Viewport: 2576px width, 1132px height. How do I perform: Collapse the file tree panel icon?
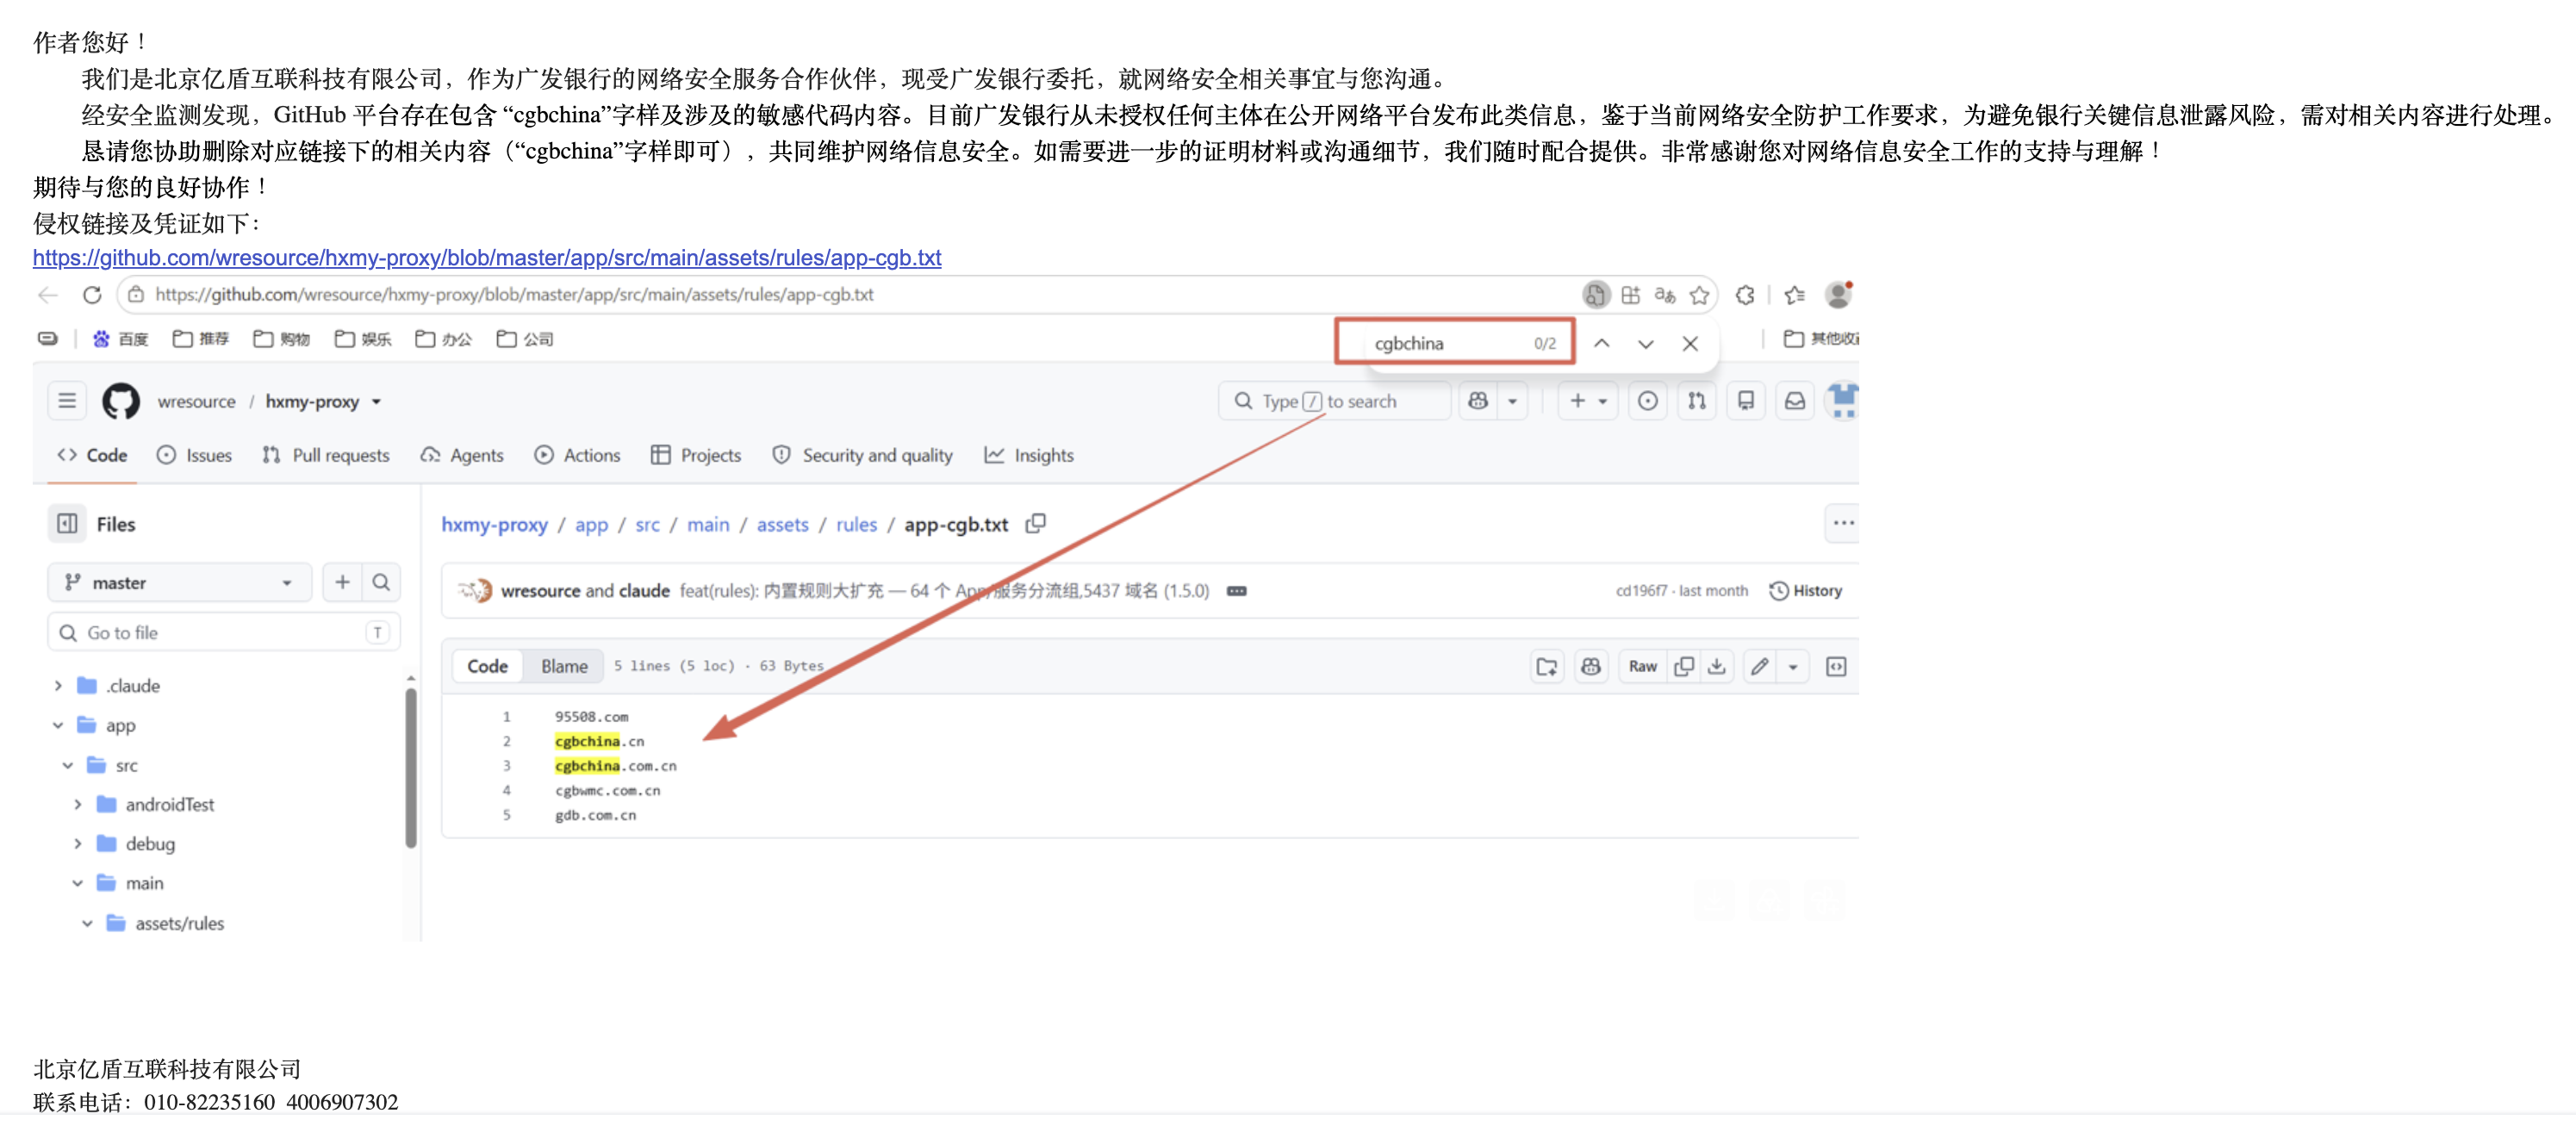point(67,524)
